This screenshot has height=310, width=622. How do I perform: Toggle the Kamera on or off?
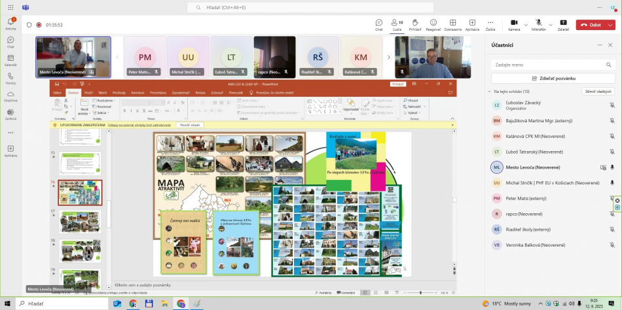(x=514, y=23)
